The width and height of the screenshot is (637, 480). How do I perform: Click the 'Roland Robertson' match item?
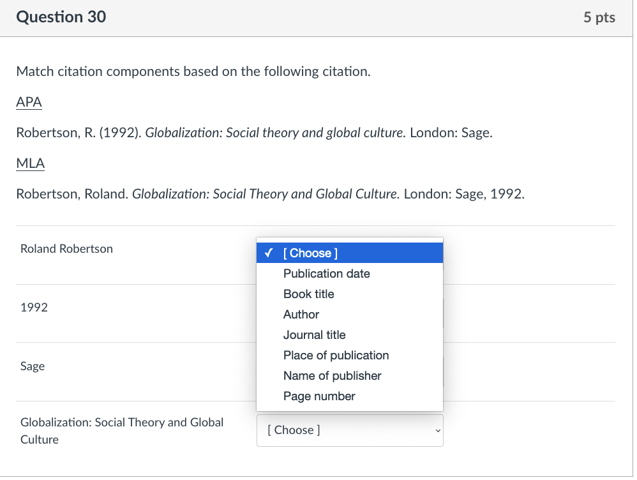(66, 249)
